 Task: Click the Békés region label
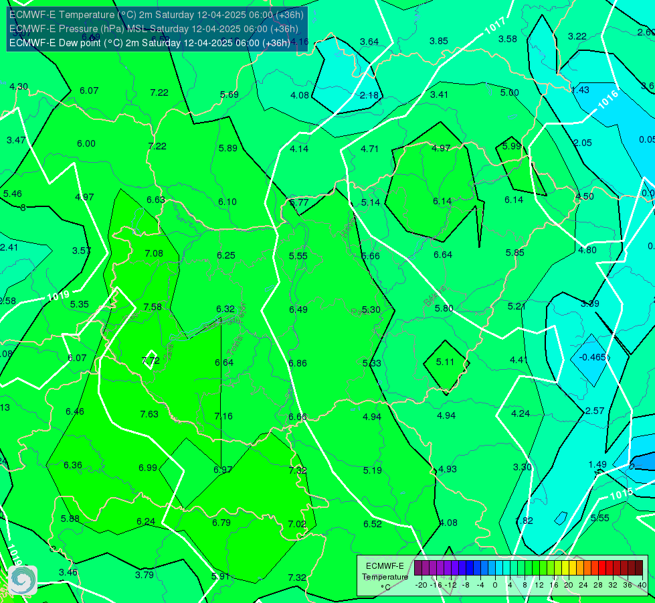pos(435,296)
